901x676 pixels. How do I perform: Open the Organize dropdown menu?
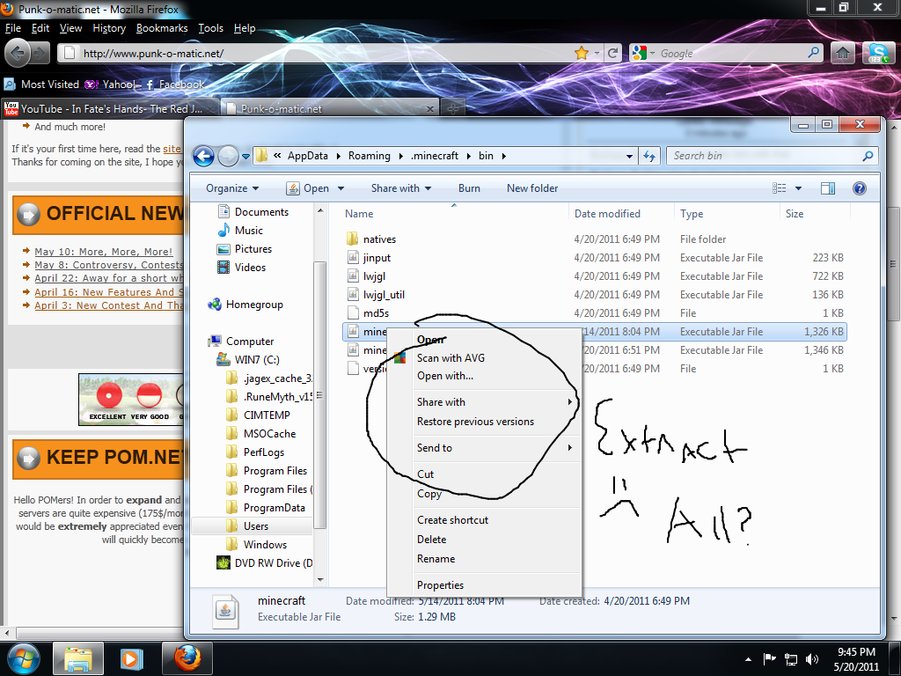coord(232,188)
